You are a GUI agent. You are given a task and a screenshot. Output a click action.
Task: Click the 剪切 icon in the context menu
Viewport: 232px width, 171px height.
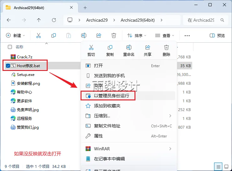(91, 47)
